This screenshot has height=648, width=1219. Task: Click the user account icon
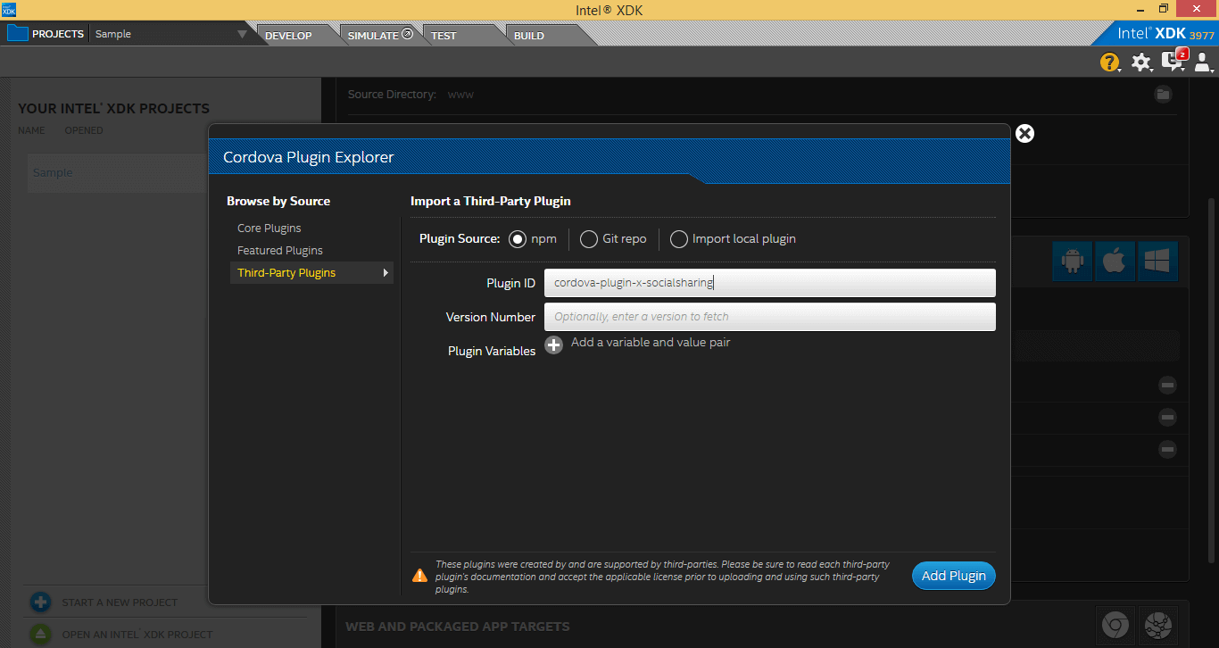(1204, 62)
